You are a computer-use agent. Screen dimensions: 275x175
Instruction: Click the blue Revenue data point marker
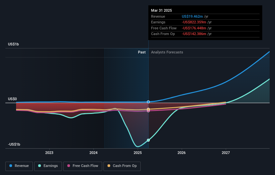(x=148, y=102)
